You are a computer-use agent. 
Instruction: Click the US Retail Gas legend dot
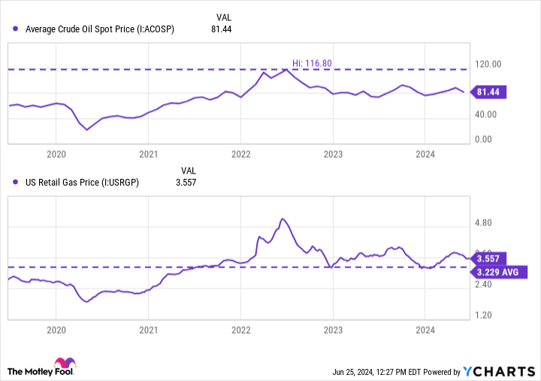click(16, 182)
